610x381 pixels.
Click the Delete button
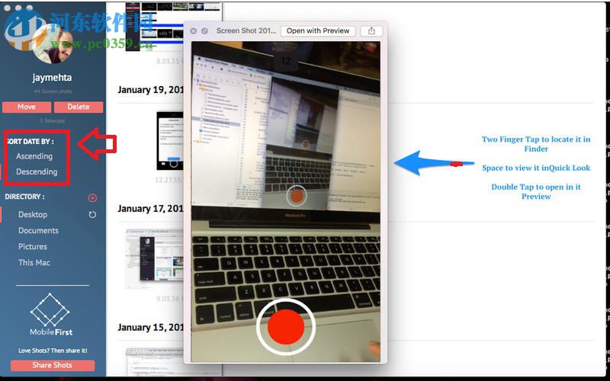79,107
